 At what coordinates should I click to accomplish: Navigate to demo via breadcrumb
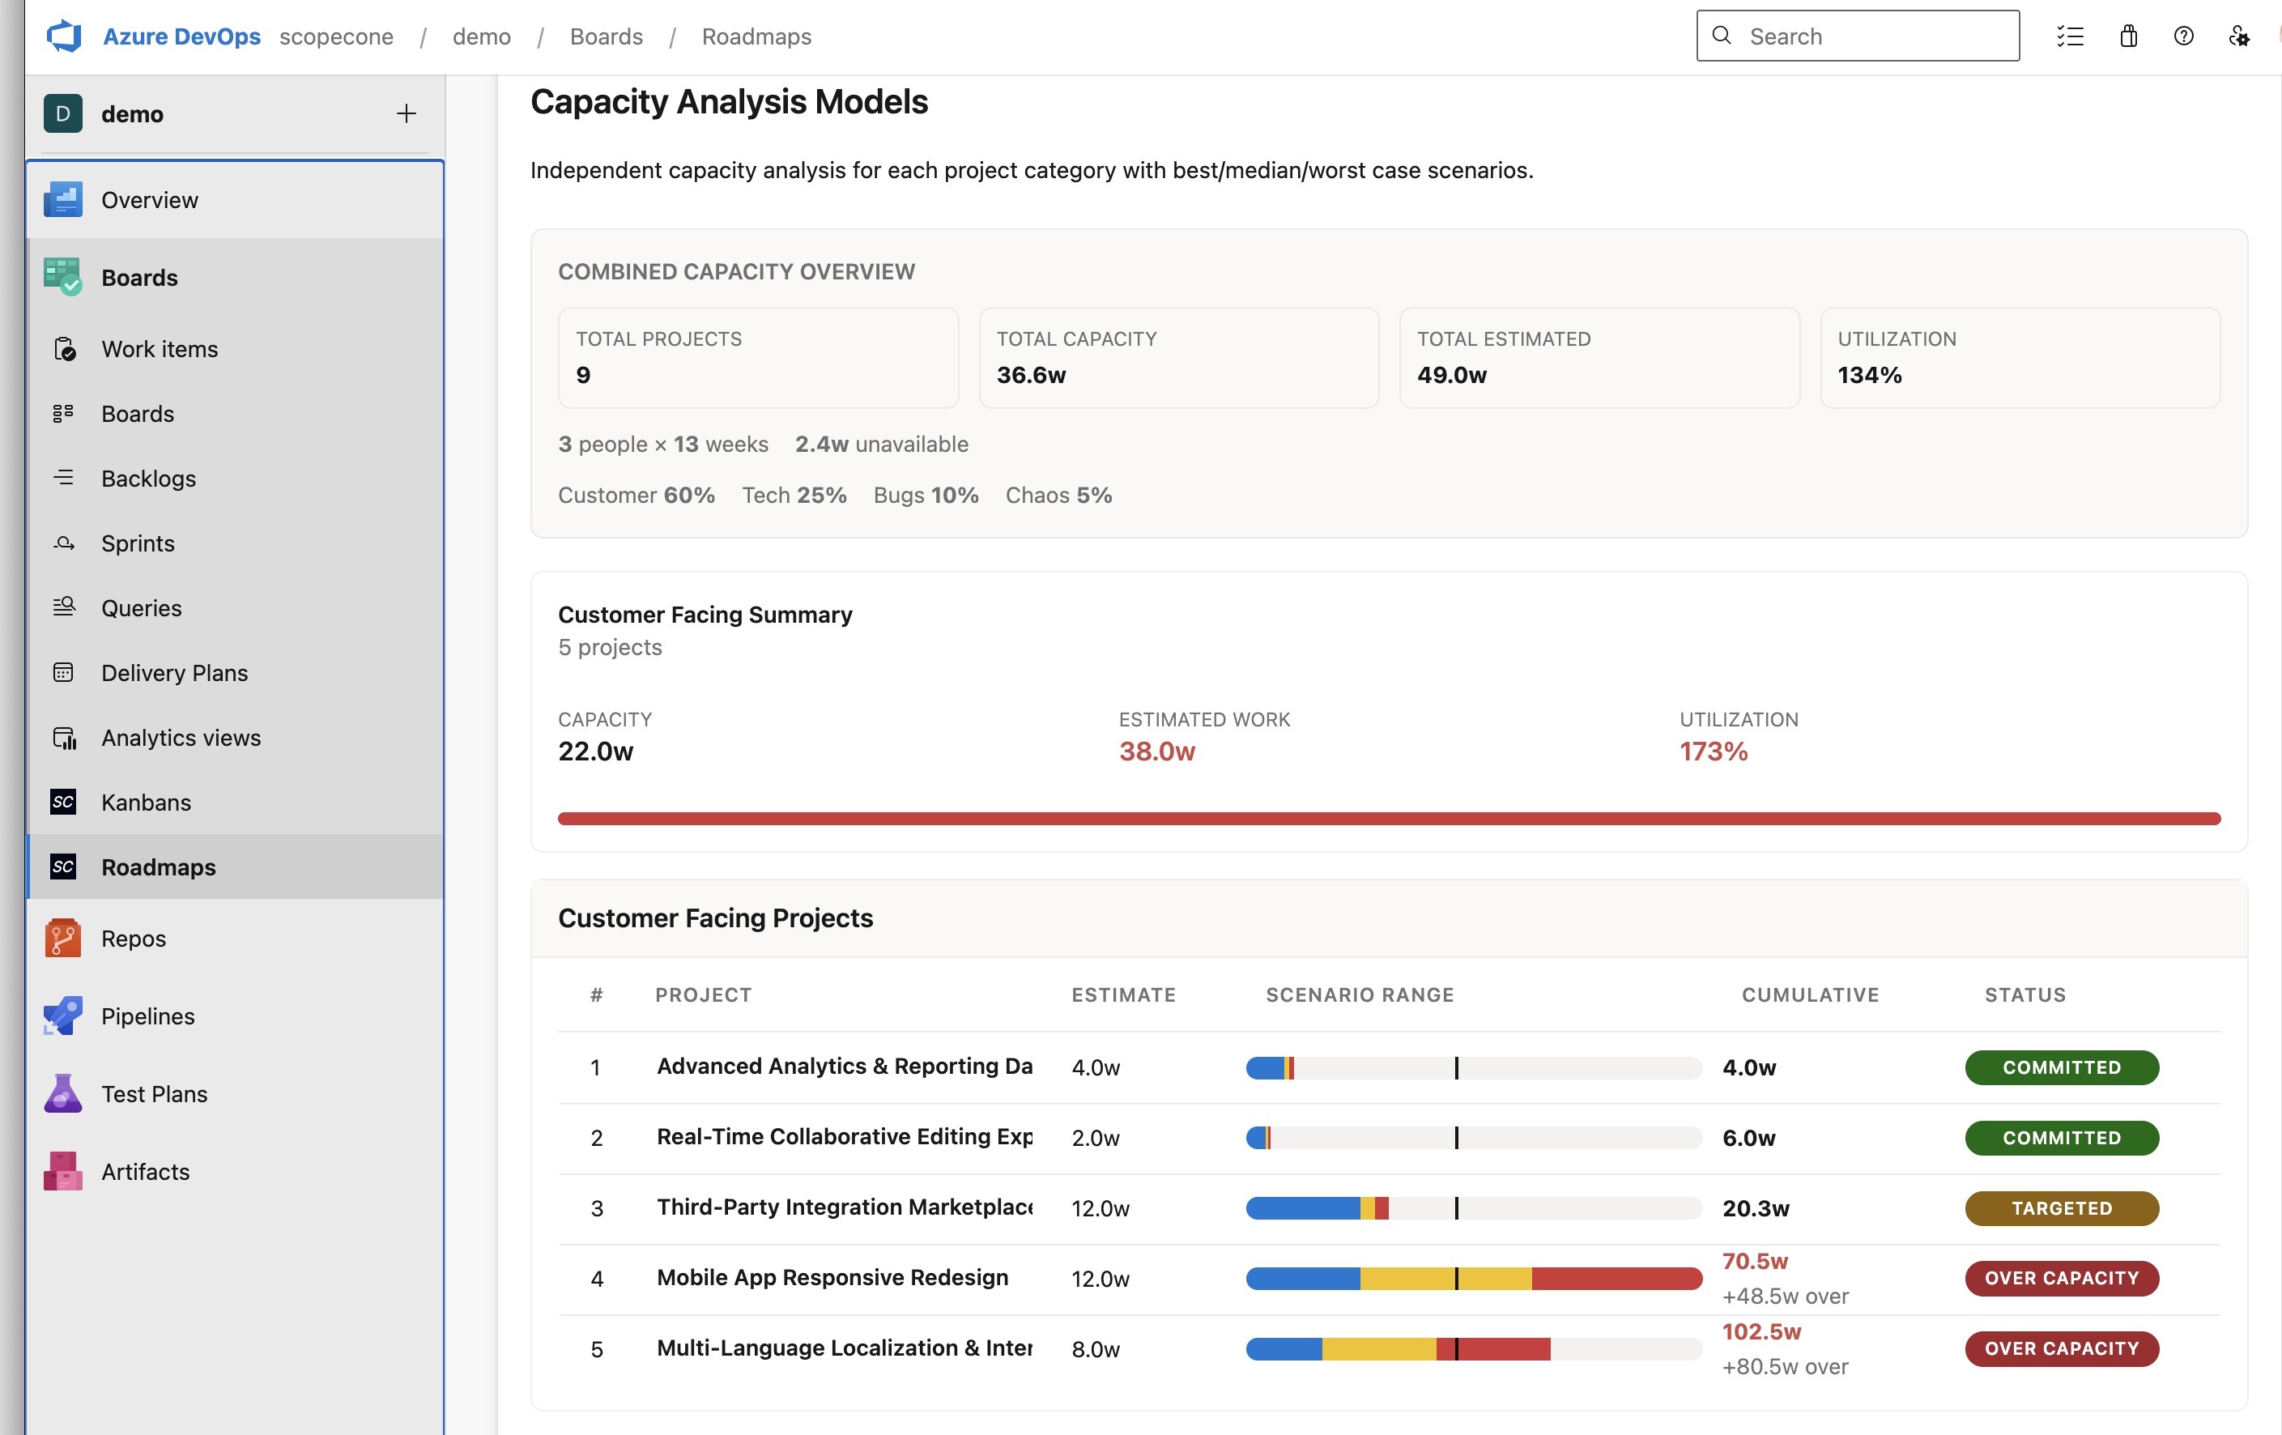481,36
